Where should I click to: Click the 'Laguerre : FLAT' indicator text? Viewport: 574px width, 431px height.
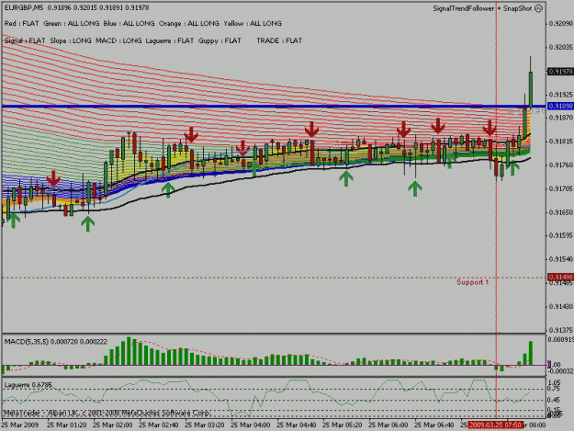(x=170, y=40)
